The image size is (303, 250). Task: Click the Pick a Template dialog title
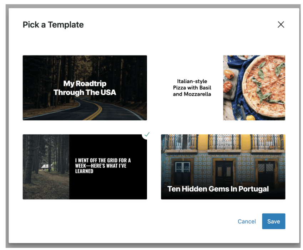pos(53,25)
